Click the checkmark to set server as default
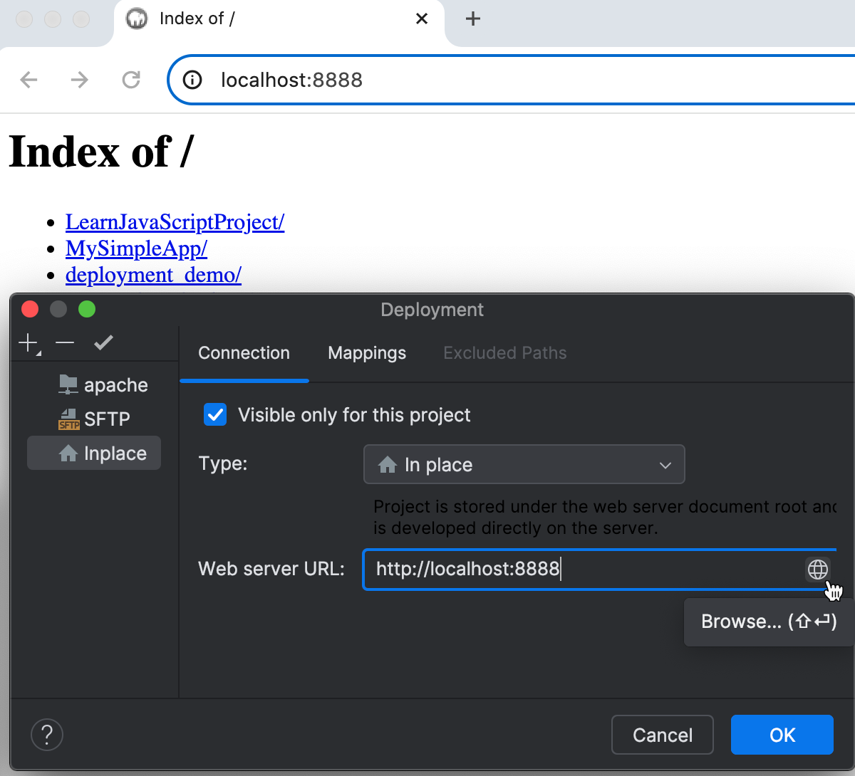855x776 pixels. pyautogui.click(x=103, y=342)
